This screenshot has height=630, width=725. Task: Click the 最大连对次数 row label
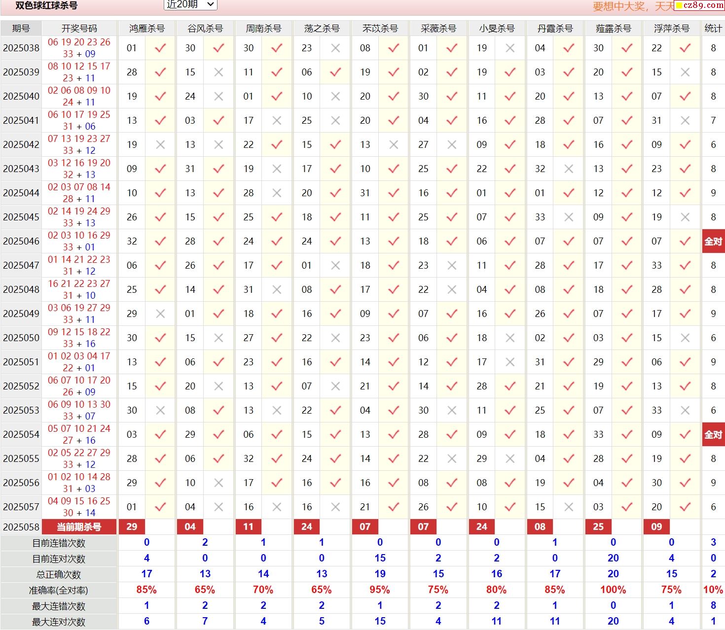pyautogui.click(x=59, y=622)
